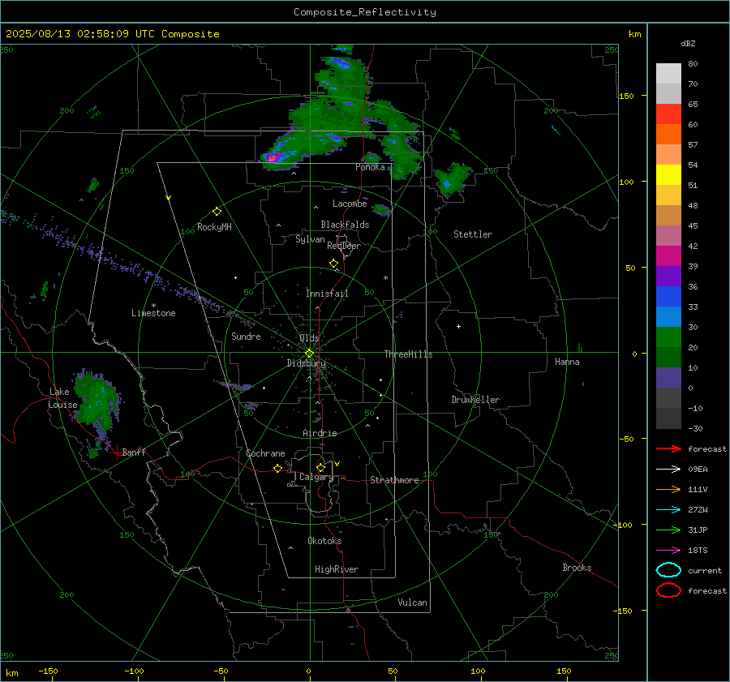Click the Stettler city label

pyautogui.click(x=473, y=234)
